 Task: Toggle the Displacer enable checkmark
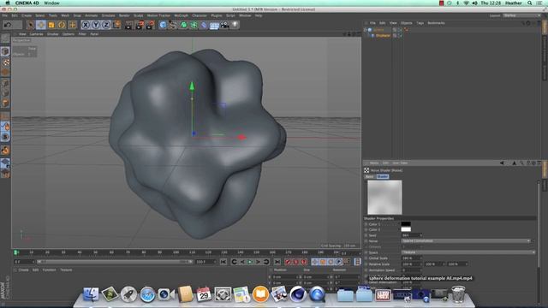click(401, 36)
